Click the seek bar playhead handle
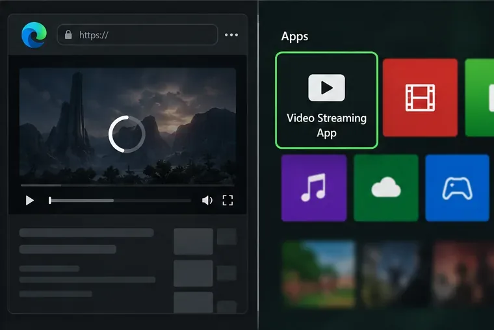Screen dimensions: 494x330 [50, 200]
